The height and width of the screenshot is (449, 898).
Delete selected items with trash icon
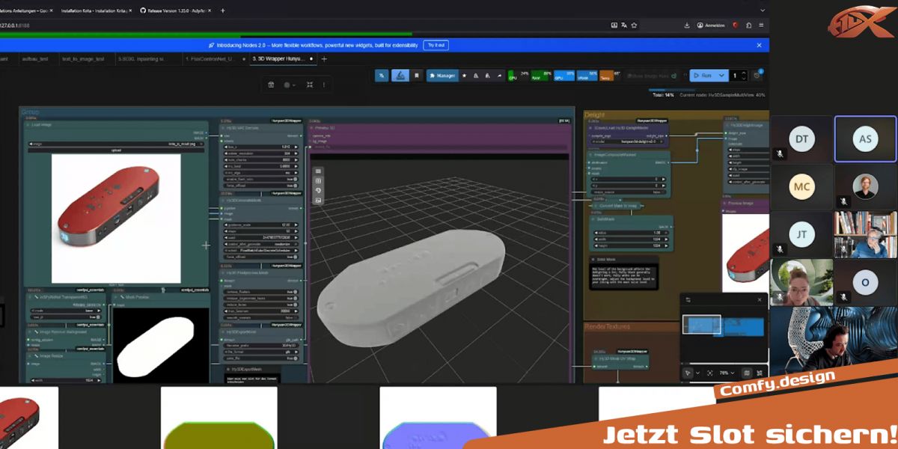coord(271,85)
